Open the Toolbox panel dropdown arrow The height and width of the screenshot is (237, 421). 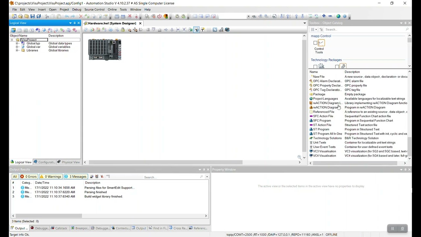[x=401, y=23]
